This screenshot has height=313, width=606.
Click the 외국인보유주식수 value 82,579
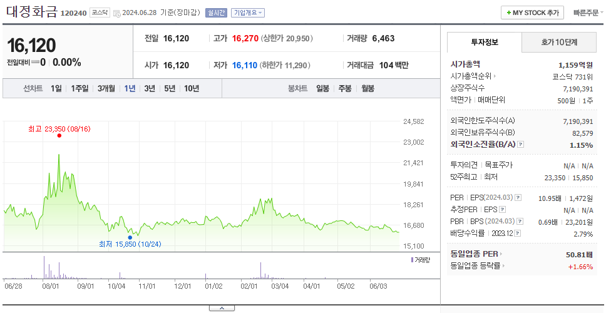pos(582,133)
